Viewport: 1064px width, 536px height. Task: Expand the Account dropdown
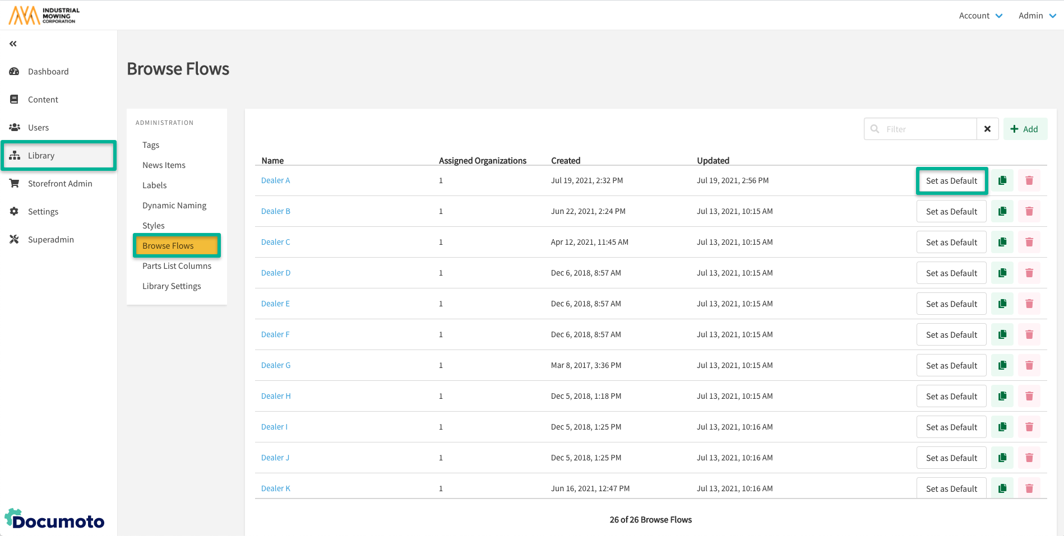[980, 16]
